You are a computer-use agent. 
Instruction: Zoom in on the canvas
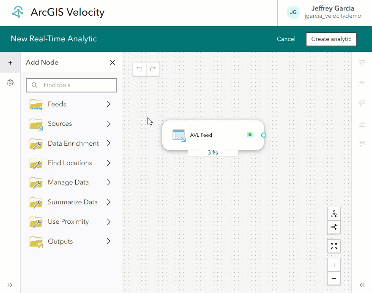click(x=334, y=265)
